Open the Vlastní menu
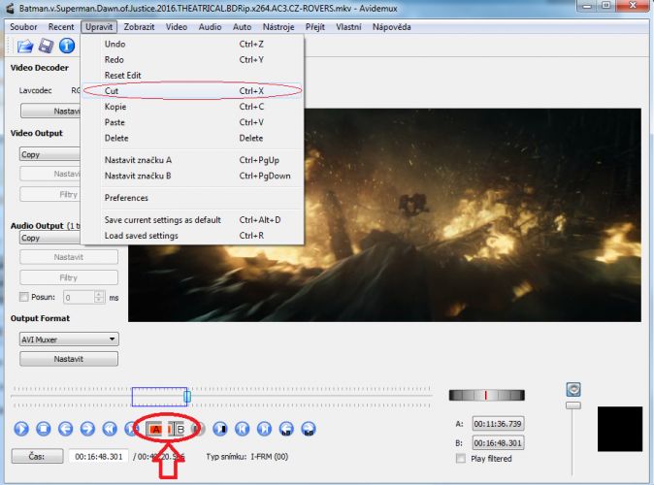Screen dimensions: 654x485 tap(348, 27)
